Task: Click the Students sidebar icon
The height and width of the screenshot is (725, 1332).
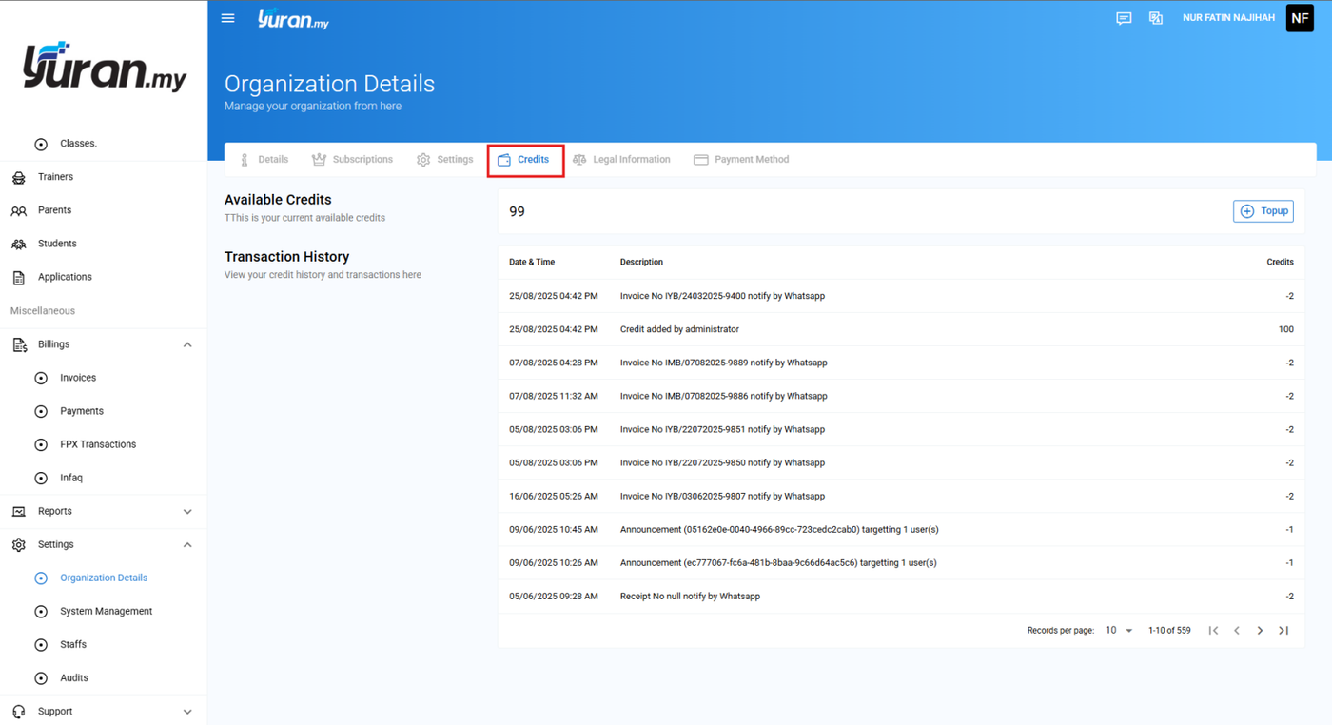Action: [x=18, y=244]
